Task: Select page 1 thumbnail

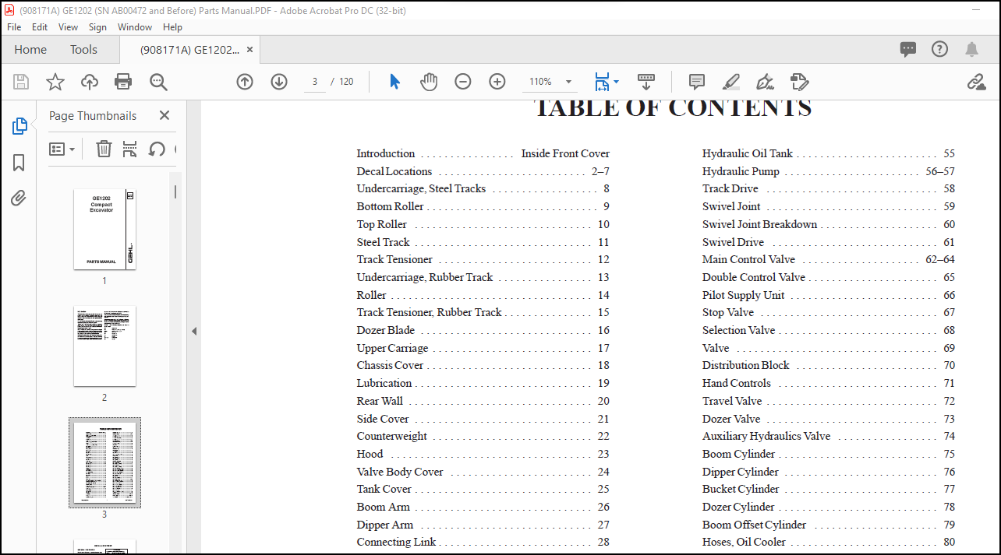Action: click(x=104, y=229)
